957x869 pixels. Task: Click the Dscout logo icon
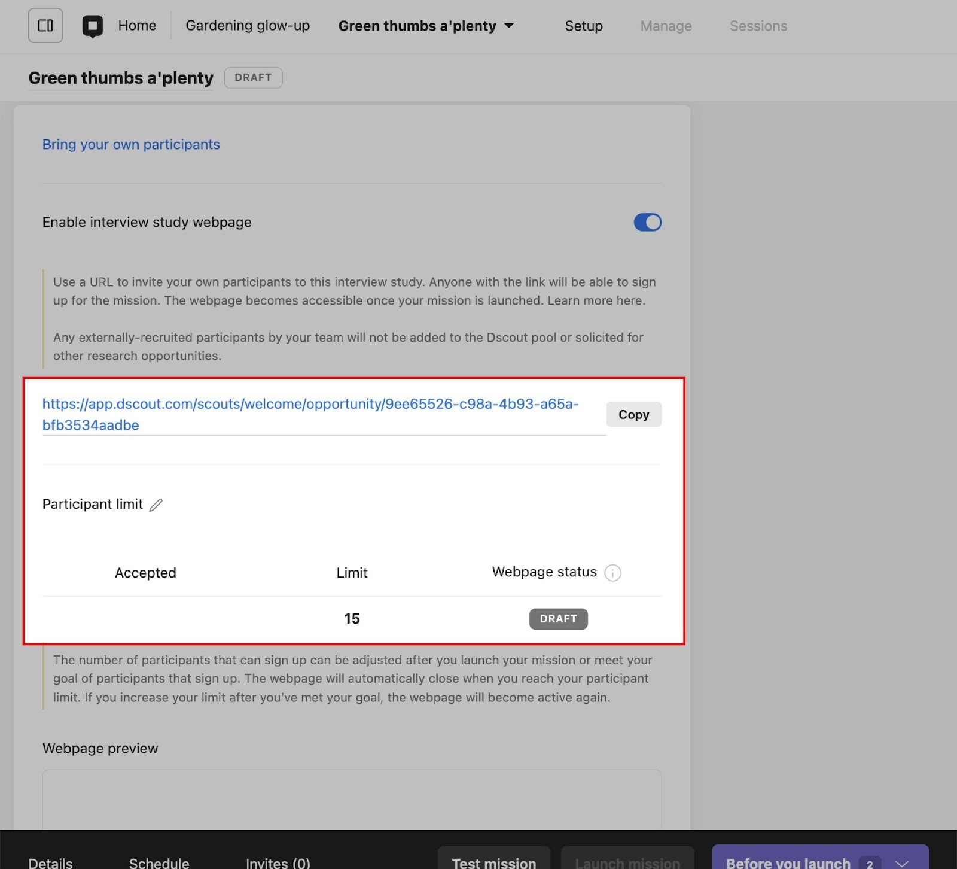(x=92, y=26)
